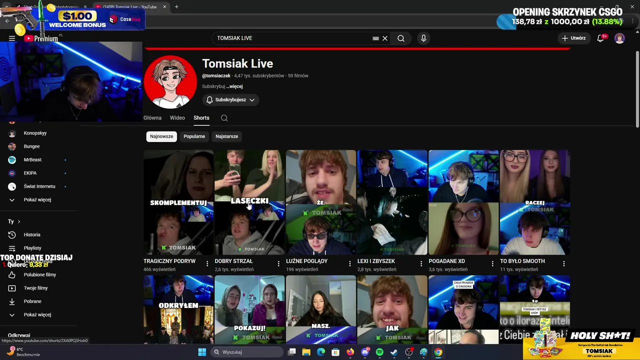Open new browser tab with plus button
640x360 pixels.
pos(176,6)
